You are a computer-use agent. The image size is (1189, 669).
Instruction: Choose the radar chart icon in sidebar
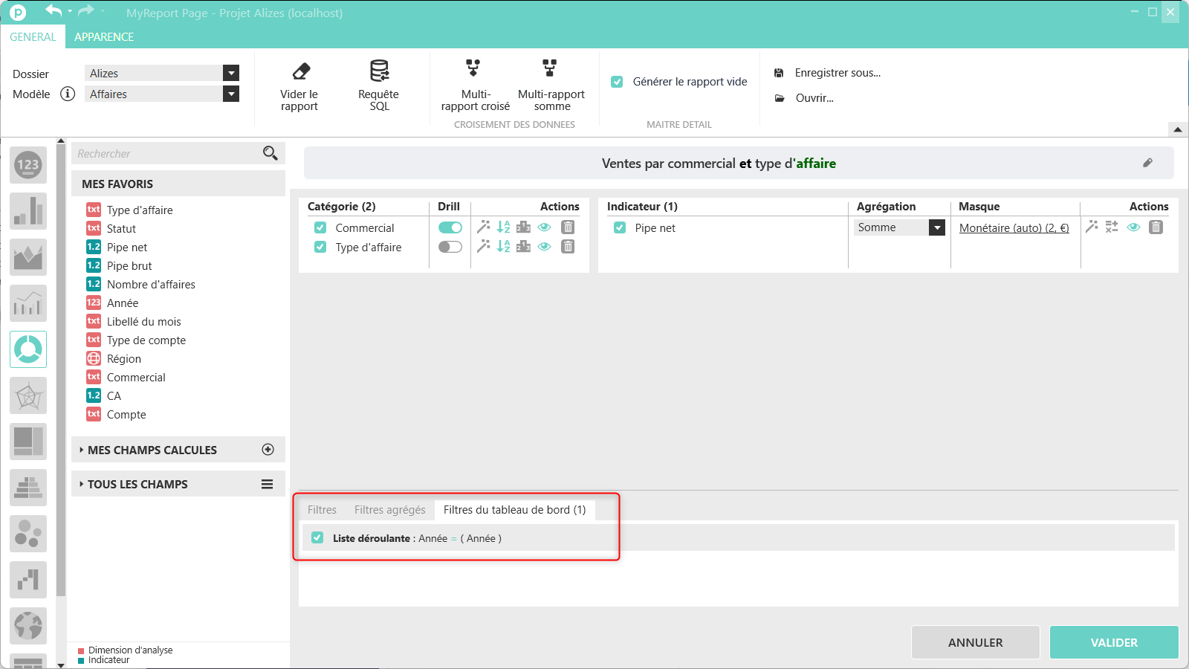pos(28,395)
